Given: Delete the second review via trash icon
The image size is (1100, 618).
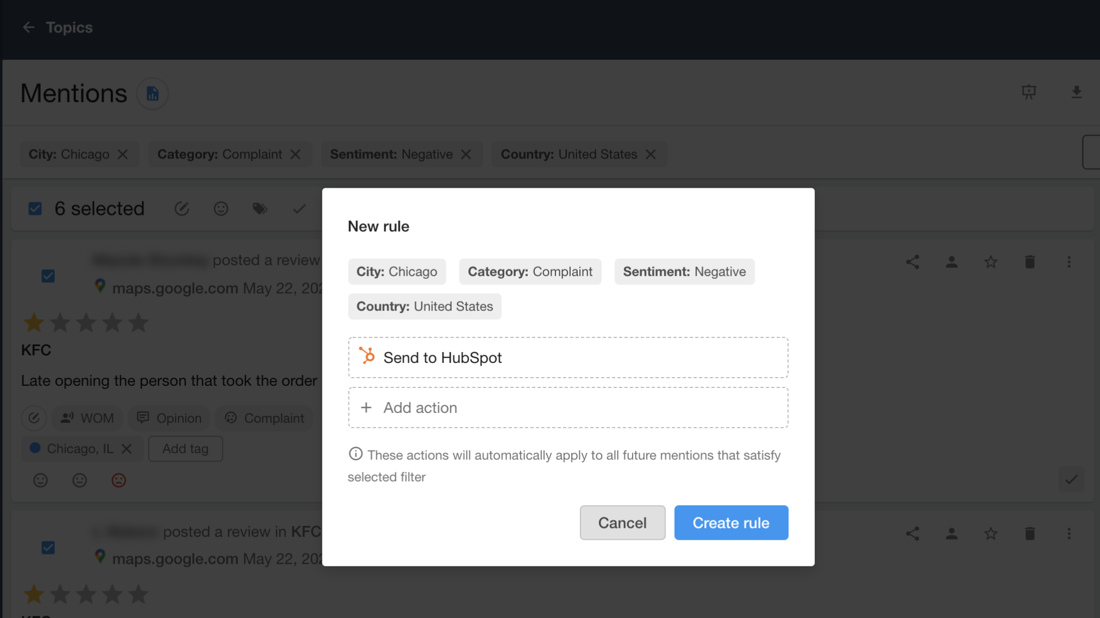Looking at the screenshot, I should click(x=1029, y=533).
